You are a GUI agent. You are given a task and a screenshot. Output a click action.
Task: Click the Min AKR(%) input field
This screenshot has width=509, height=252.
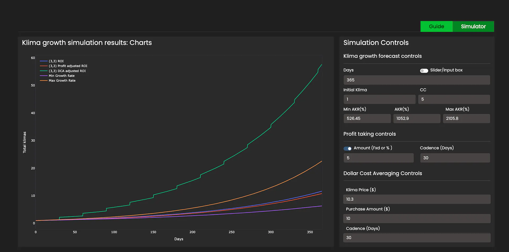(367, 118)
